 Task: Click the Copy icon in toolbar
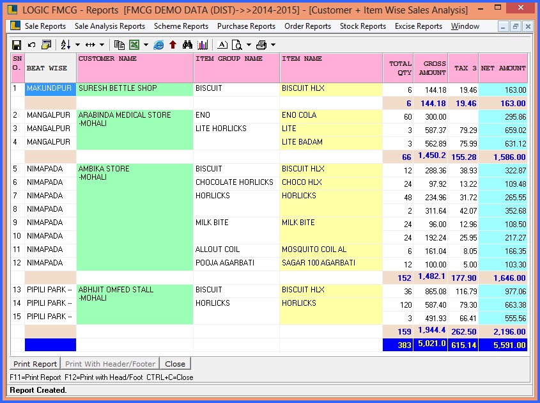pyautogui.click(x=119, y=45)
